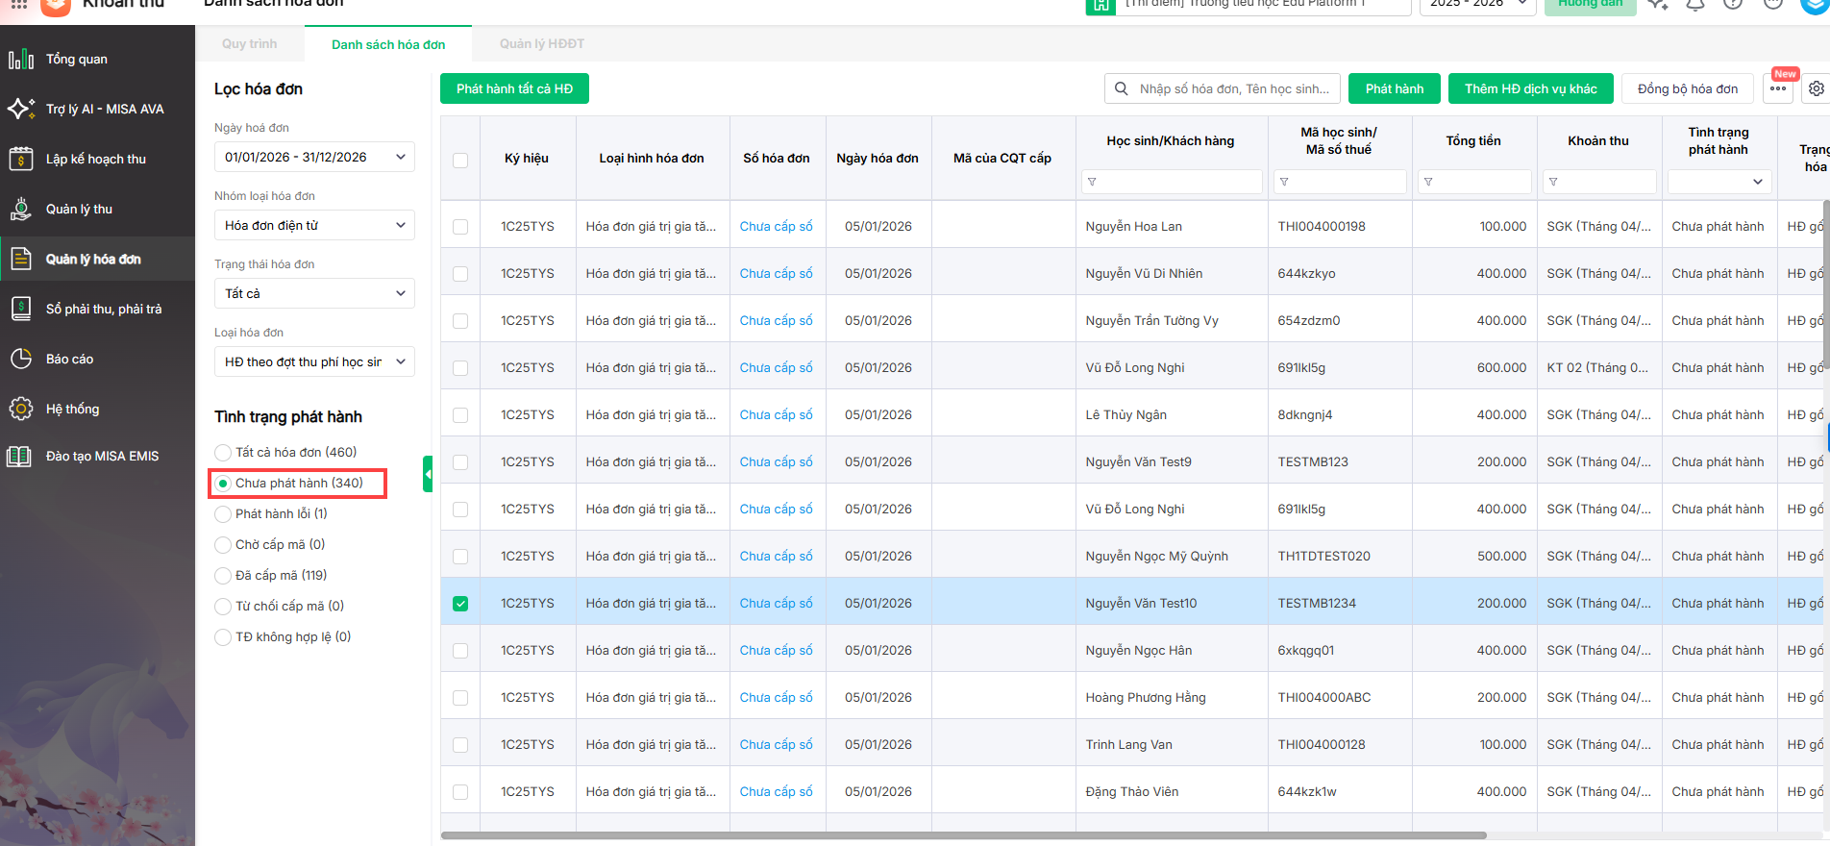The height and width of the screenshot is (846, 1830).
Task: Open Sổ phải thu, phải trả icon
Action: (x=21, y=310)
